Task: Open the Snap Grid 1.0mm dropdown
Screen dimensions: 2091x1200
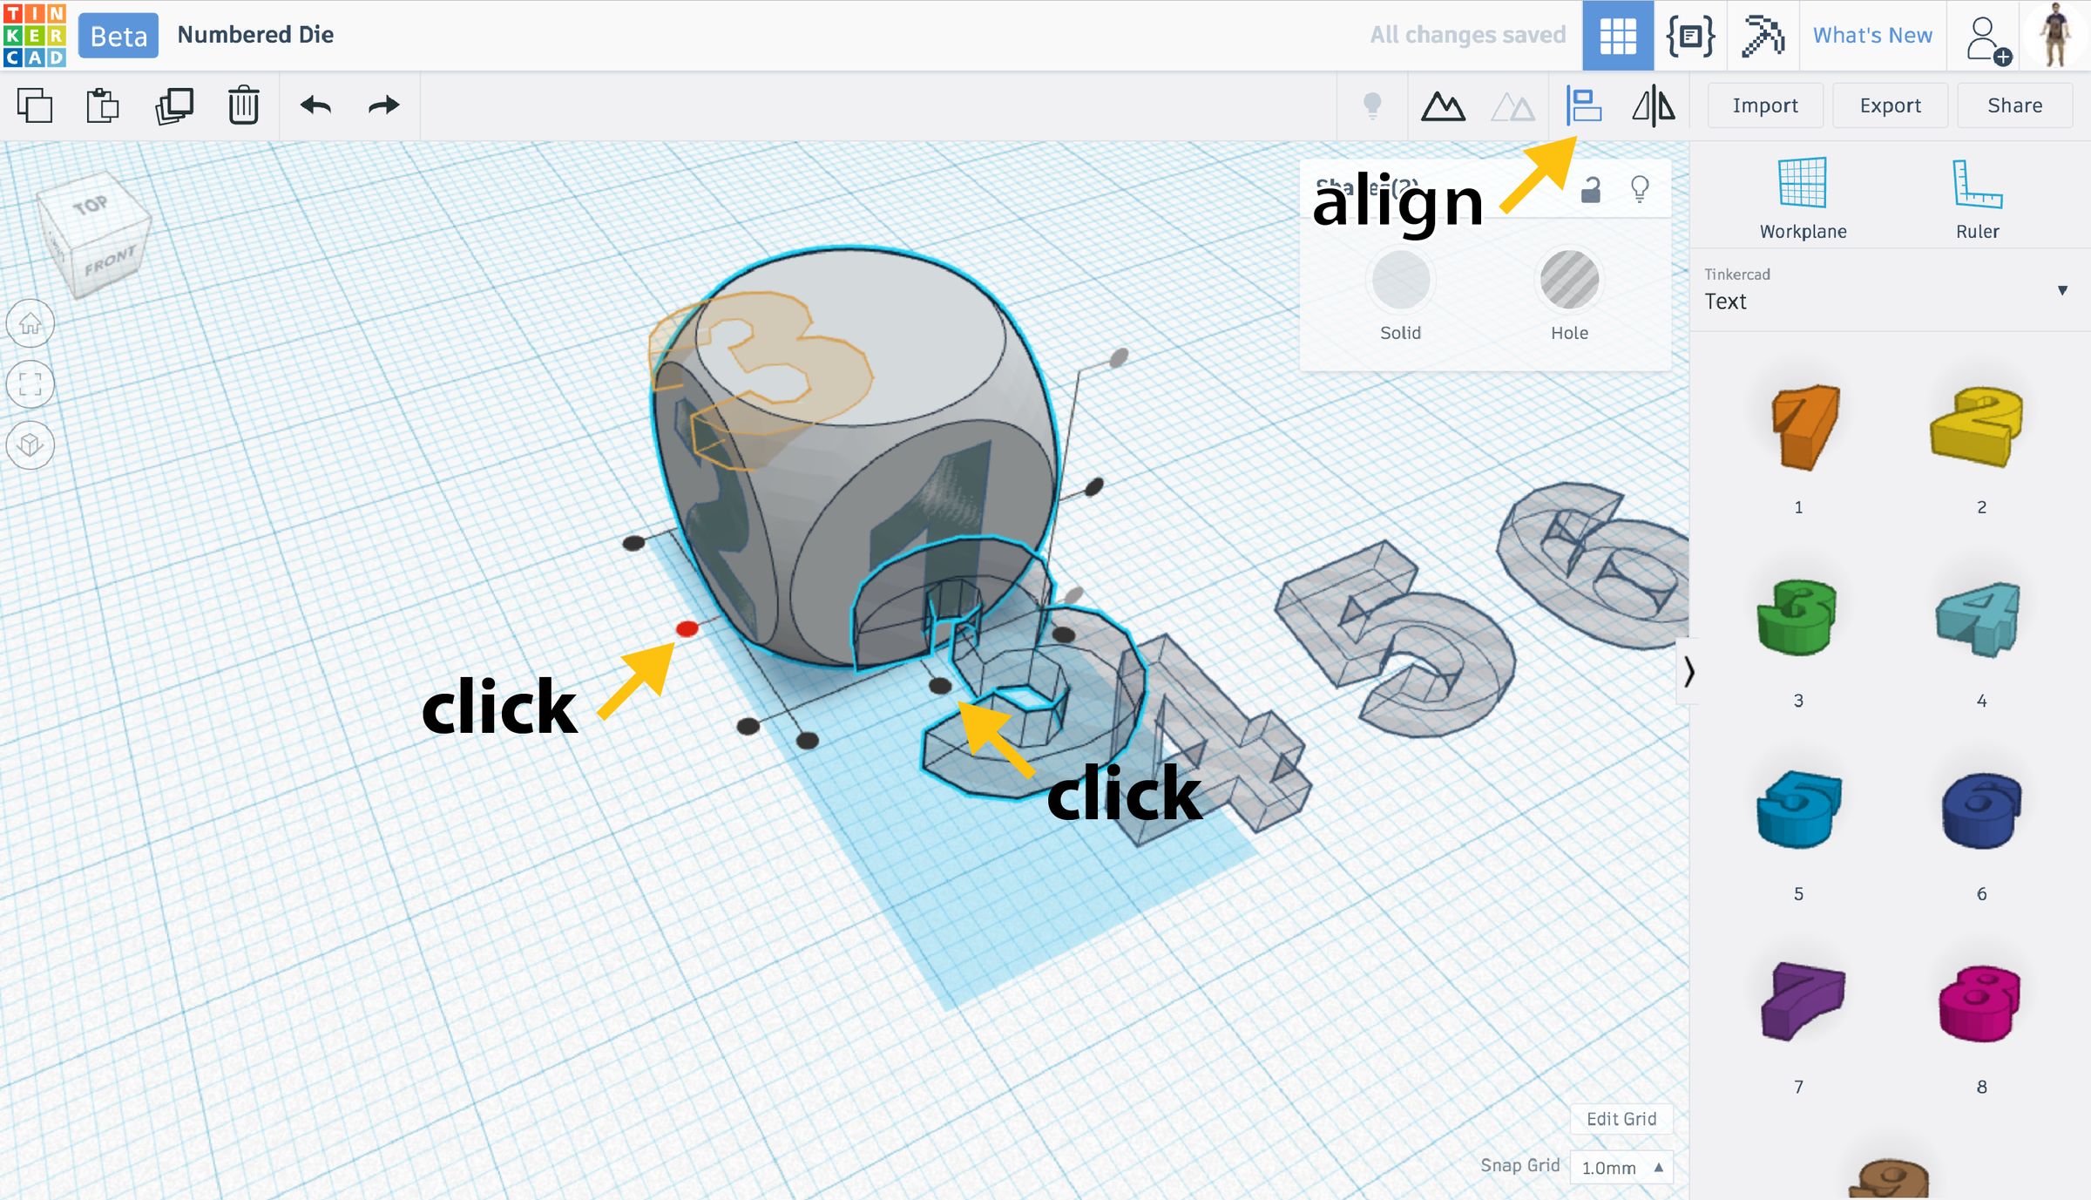Action: (x=1621, y=1168)
